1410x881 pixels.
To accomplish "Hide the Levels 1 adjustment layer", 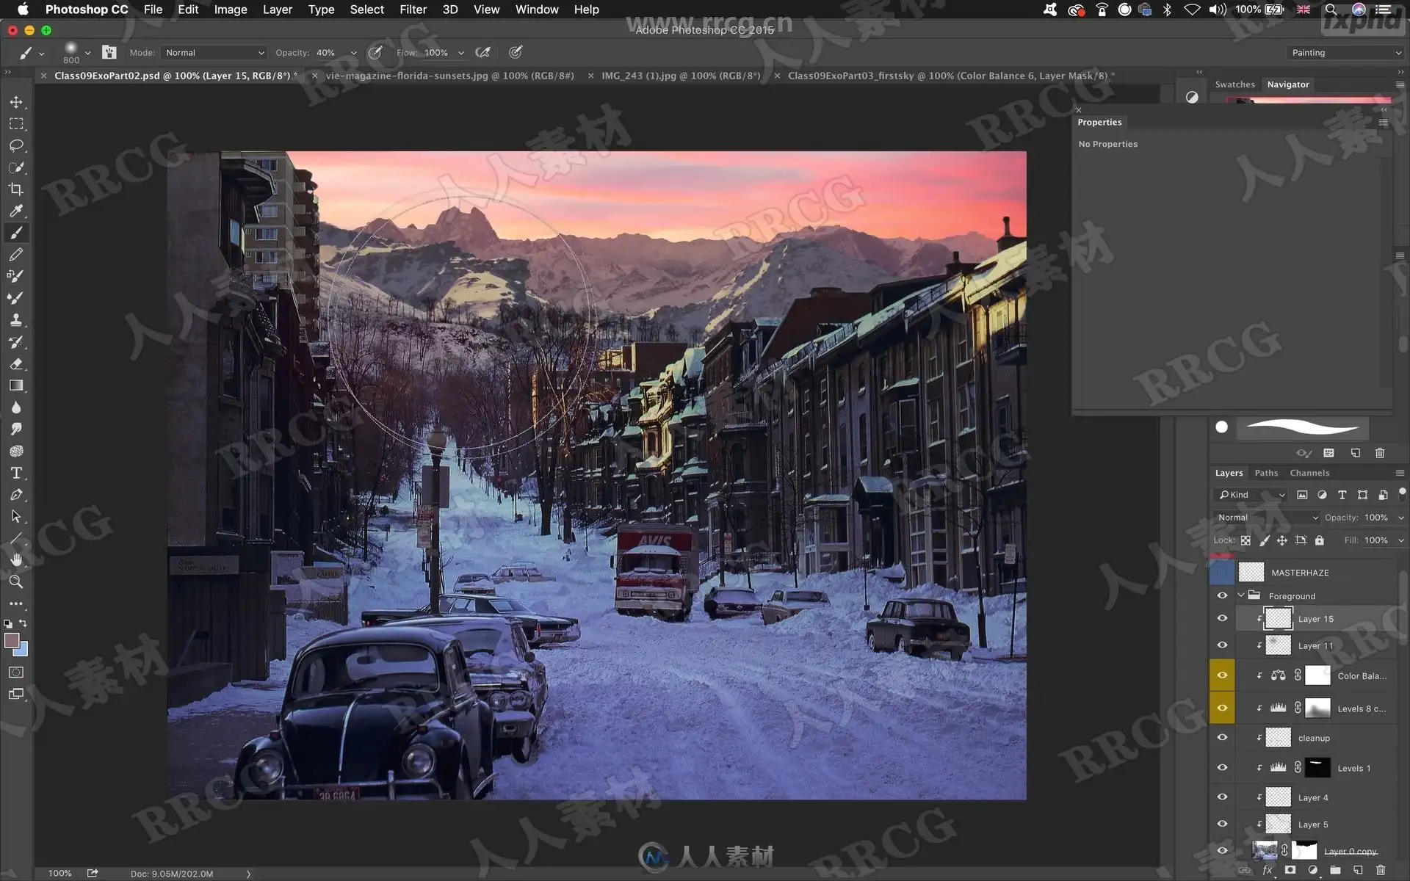I will click(x=1222, y=767).
